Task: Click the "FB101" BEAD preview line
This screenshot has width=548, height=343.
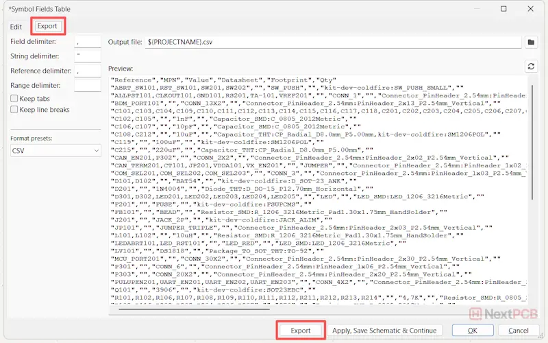Action: tap(279, 212)
